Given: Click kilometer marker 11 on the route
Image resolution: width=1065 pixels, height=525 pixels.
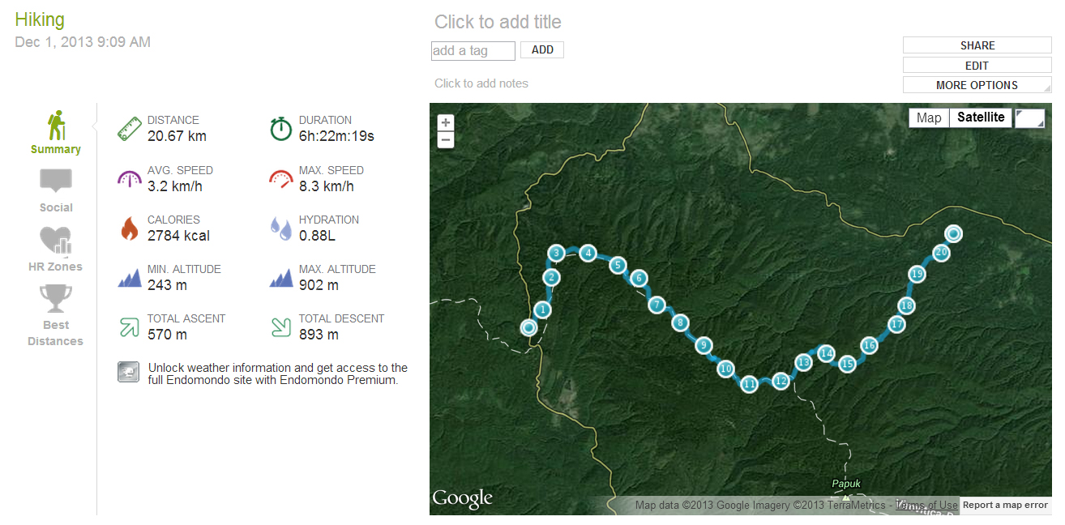Looking at the screenshot, I should (750, 384).
